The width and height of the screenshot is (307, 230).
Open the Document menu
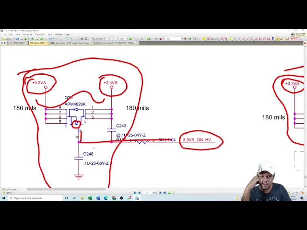click(27, 34)
